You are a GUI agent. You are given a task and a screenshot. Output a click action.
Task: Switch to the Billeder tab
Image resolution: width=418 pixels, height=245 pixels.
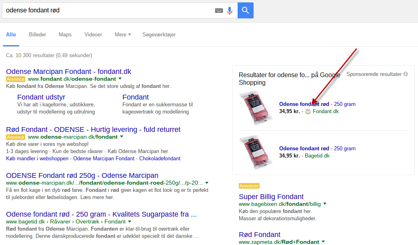tap(37, 35)
